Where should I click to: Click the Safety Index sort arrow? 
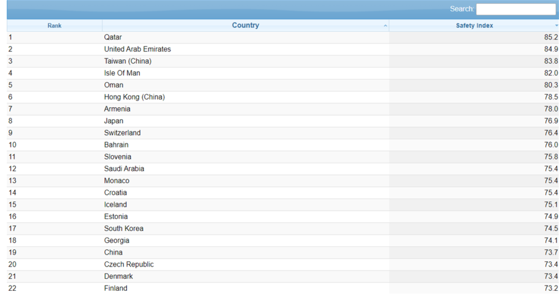[556, 26]
